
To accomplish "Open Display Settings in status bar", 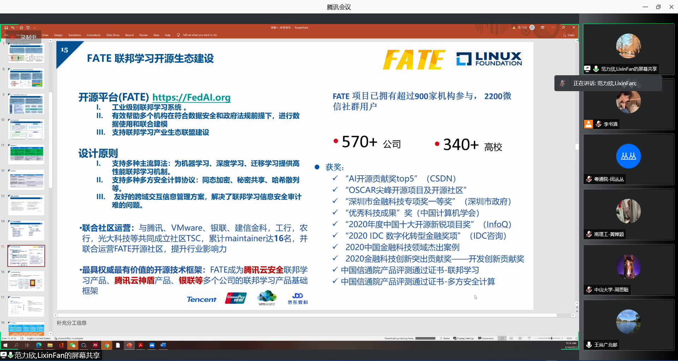I will pyautogui.click(x=463, y=338).
